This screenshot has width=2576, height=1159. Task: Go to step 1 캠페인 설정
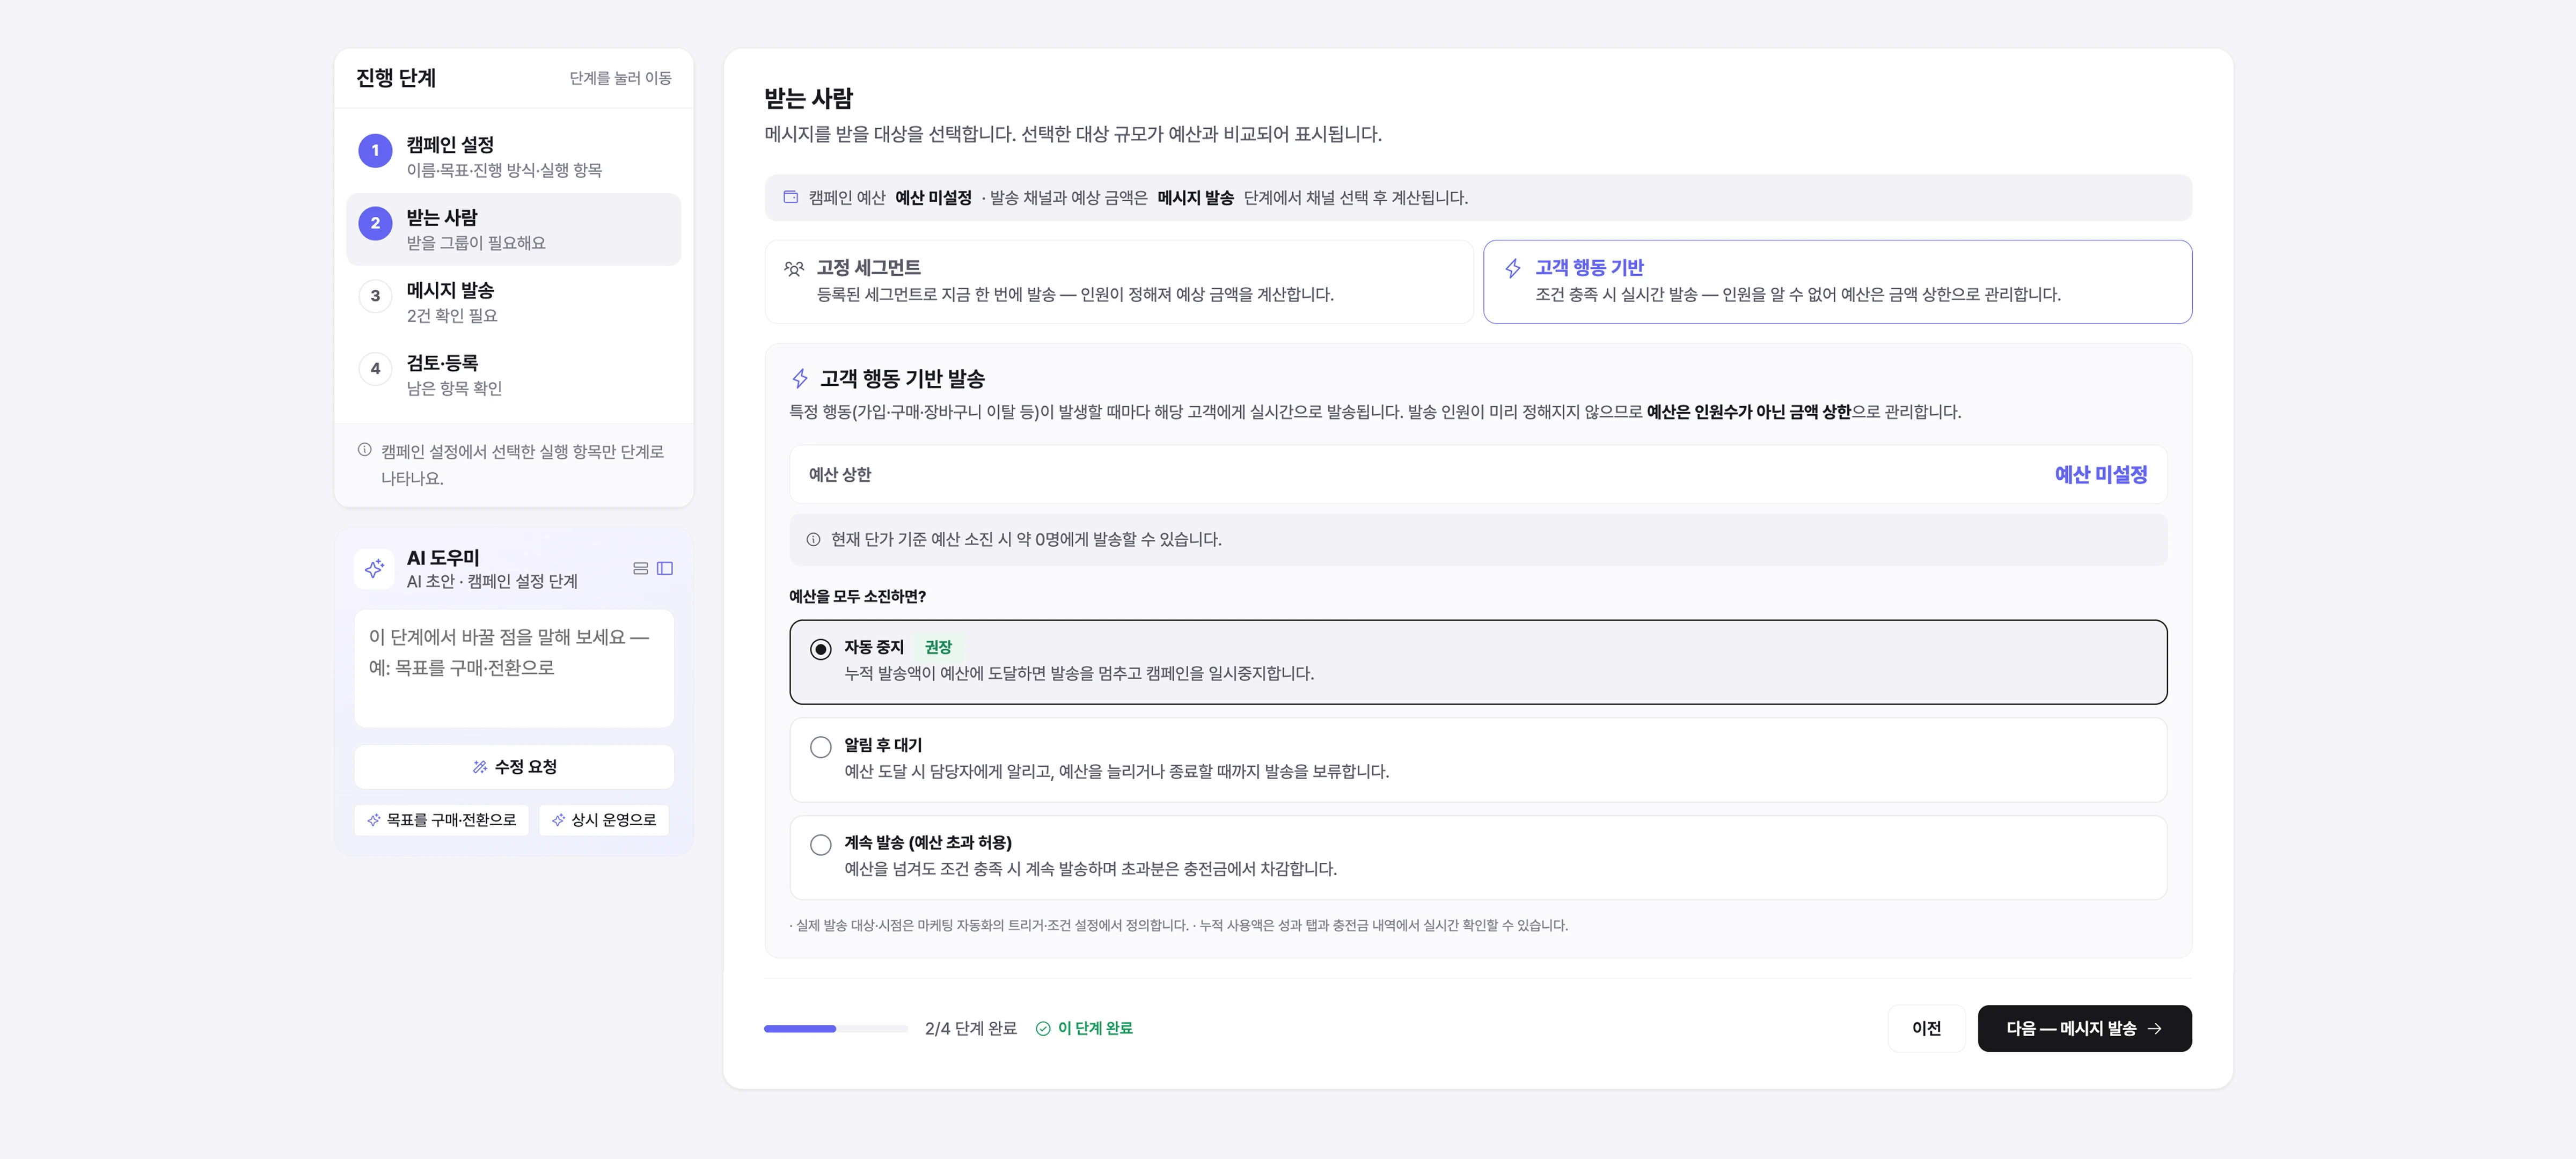click(x=514, y=156)
